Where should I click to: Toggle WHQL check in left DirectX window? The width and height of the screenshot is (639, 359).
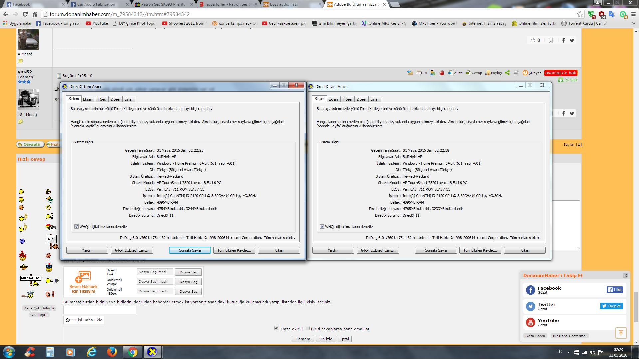(76, 227)
